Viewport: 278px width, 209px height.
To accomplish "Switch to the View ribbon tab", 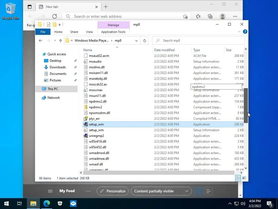I will (x=89, y=32).
